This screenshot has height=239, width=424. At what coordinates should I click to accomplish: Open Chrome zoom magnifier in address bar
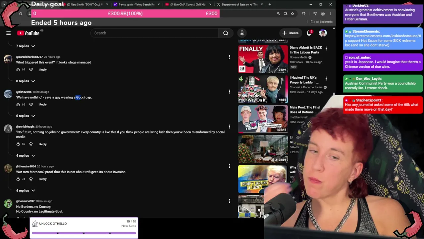(x=278, y=14)
